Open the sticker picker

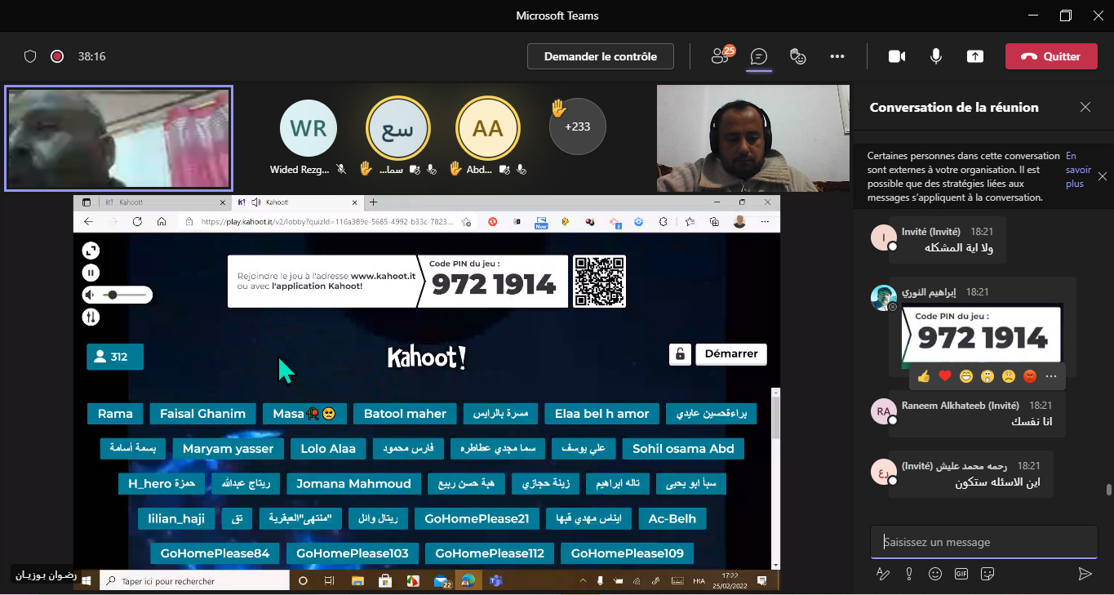pyautogui.click(x=988, y=574)
